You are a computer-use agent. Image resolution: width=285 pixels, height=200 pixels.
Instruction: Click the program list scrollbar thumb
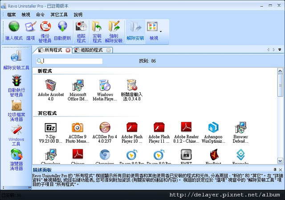coord(280,85)
